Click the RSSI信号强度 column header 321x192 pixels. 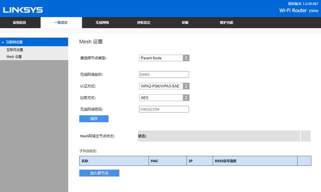tap(255, 161)
